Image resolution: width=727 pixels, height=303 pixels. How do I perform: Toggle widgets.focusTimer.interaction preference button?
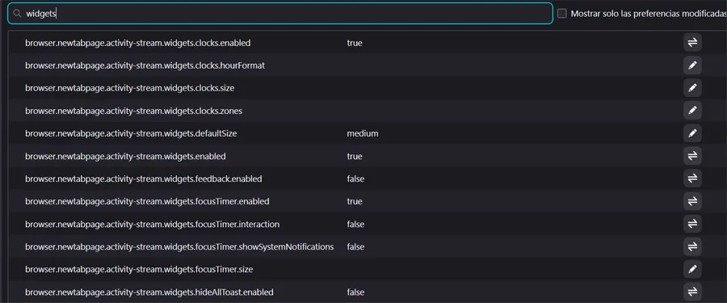(x=692, y=224)
